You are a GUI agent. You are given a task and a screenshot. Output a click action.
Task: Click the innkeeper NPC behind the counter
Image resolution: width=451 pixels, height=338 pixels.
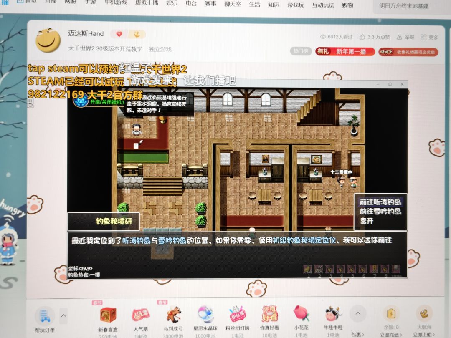point(137,130)
